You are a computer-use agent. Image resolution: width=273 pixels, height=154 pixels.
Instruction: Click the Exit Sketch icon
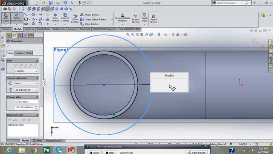coord(6,18)
